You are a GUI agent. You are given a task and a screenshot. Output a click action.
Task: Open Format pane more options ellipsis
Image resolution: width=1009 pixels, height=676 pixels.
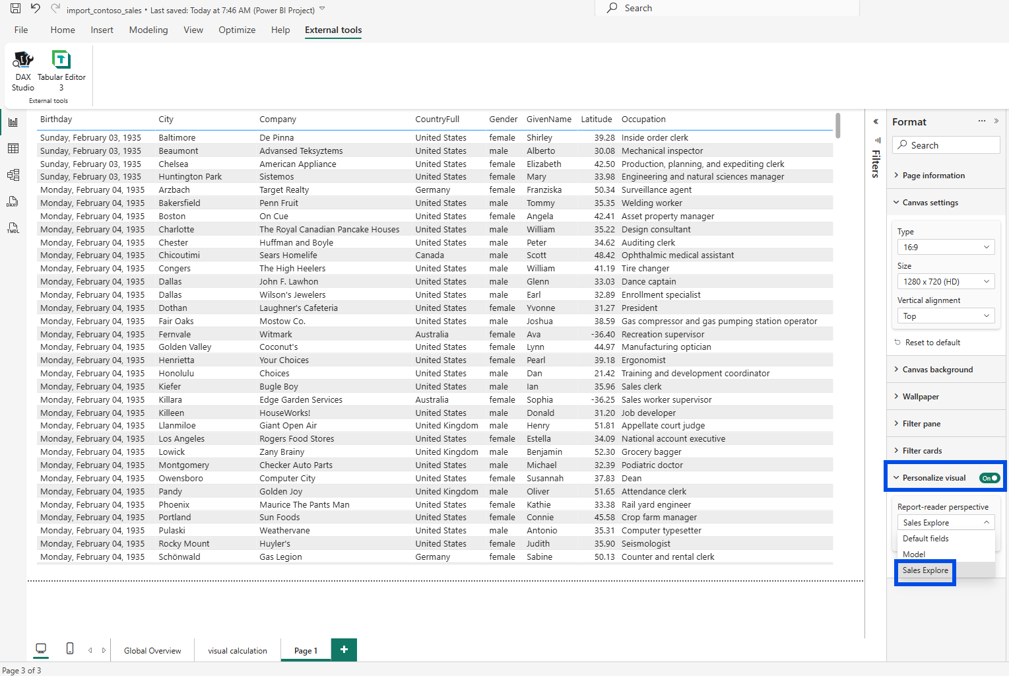[982, 121]
